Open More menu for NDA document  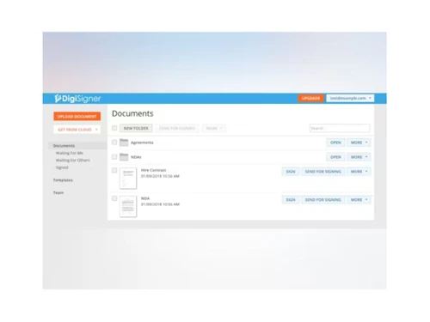[x=359, y=200]
